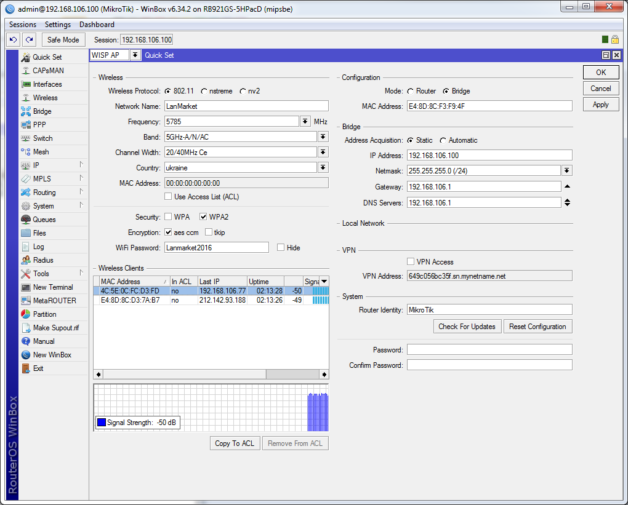The width and height of the screenshot is (628, 505).
Task: Click the Make Supout.rif icon
Action: click(x=26, y=328)
